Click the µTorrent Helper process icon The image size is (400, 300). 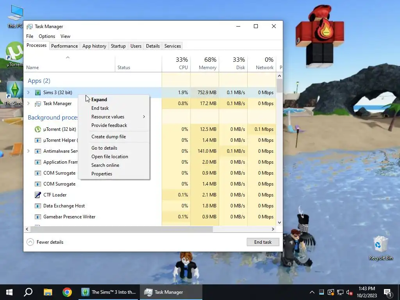click(x=38, y=140)
